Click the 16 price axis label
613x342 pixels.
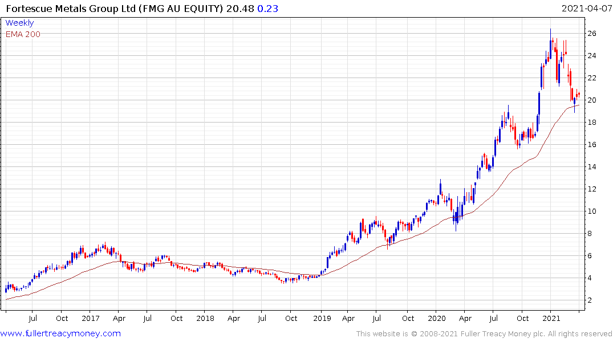(592, 145)
